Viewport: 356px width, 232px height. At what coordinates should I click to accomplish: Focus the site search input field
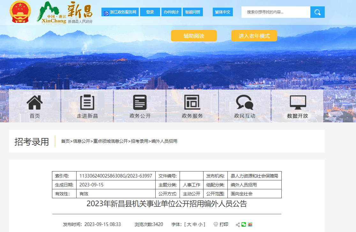coord(276,12)
